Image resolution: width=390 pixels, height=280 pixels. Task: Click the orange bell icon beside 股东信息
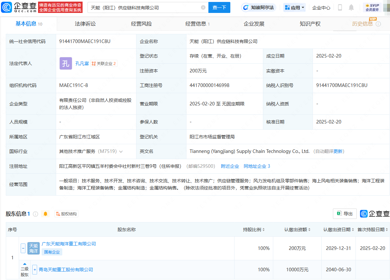[x=45, y=214]
